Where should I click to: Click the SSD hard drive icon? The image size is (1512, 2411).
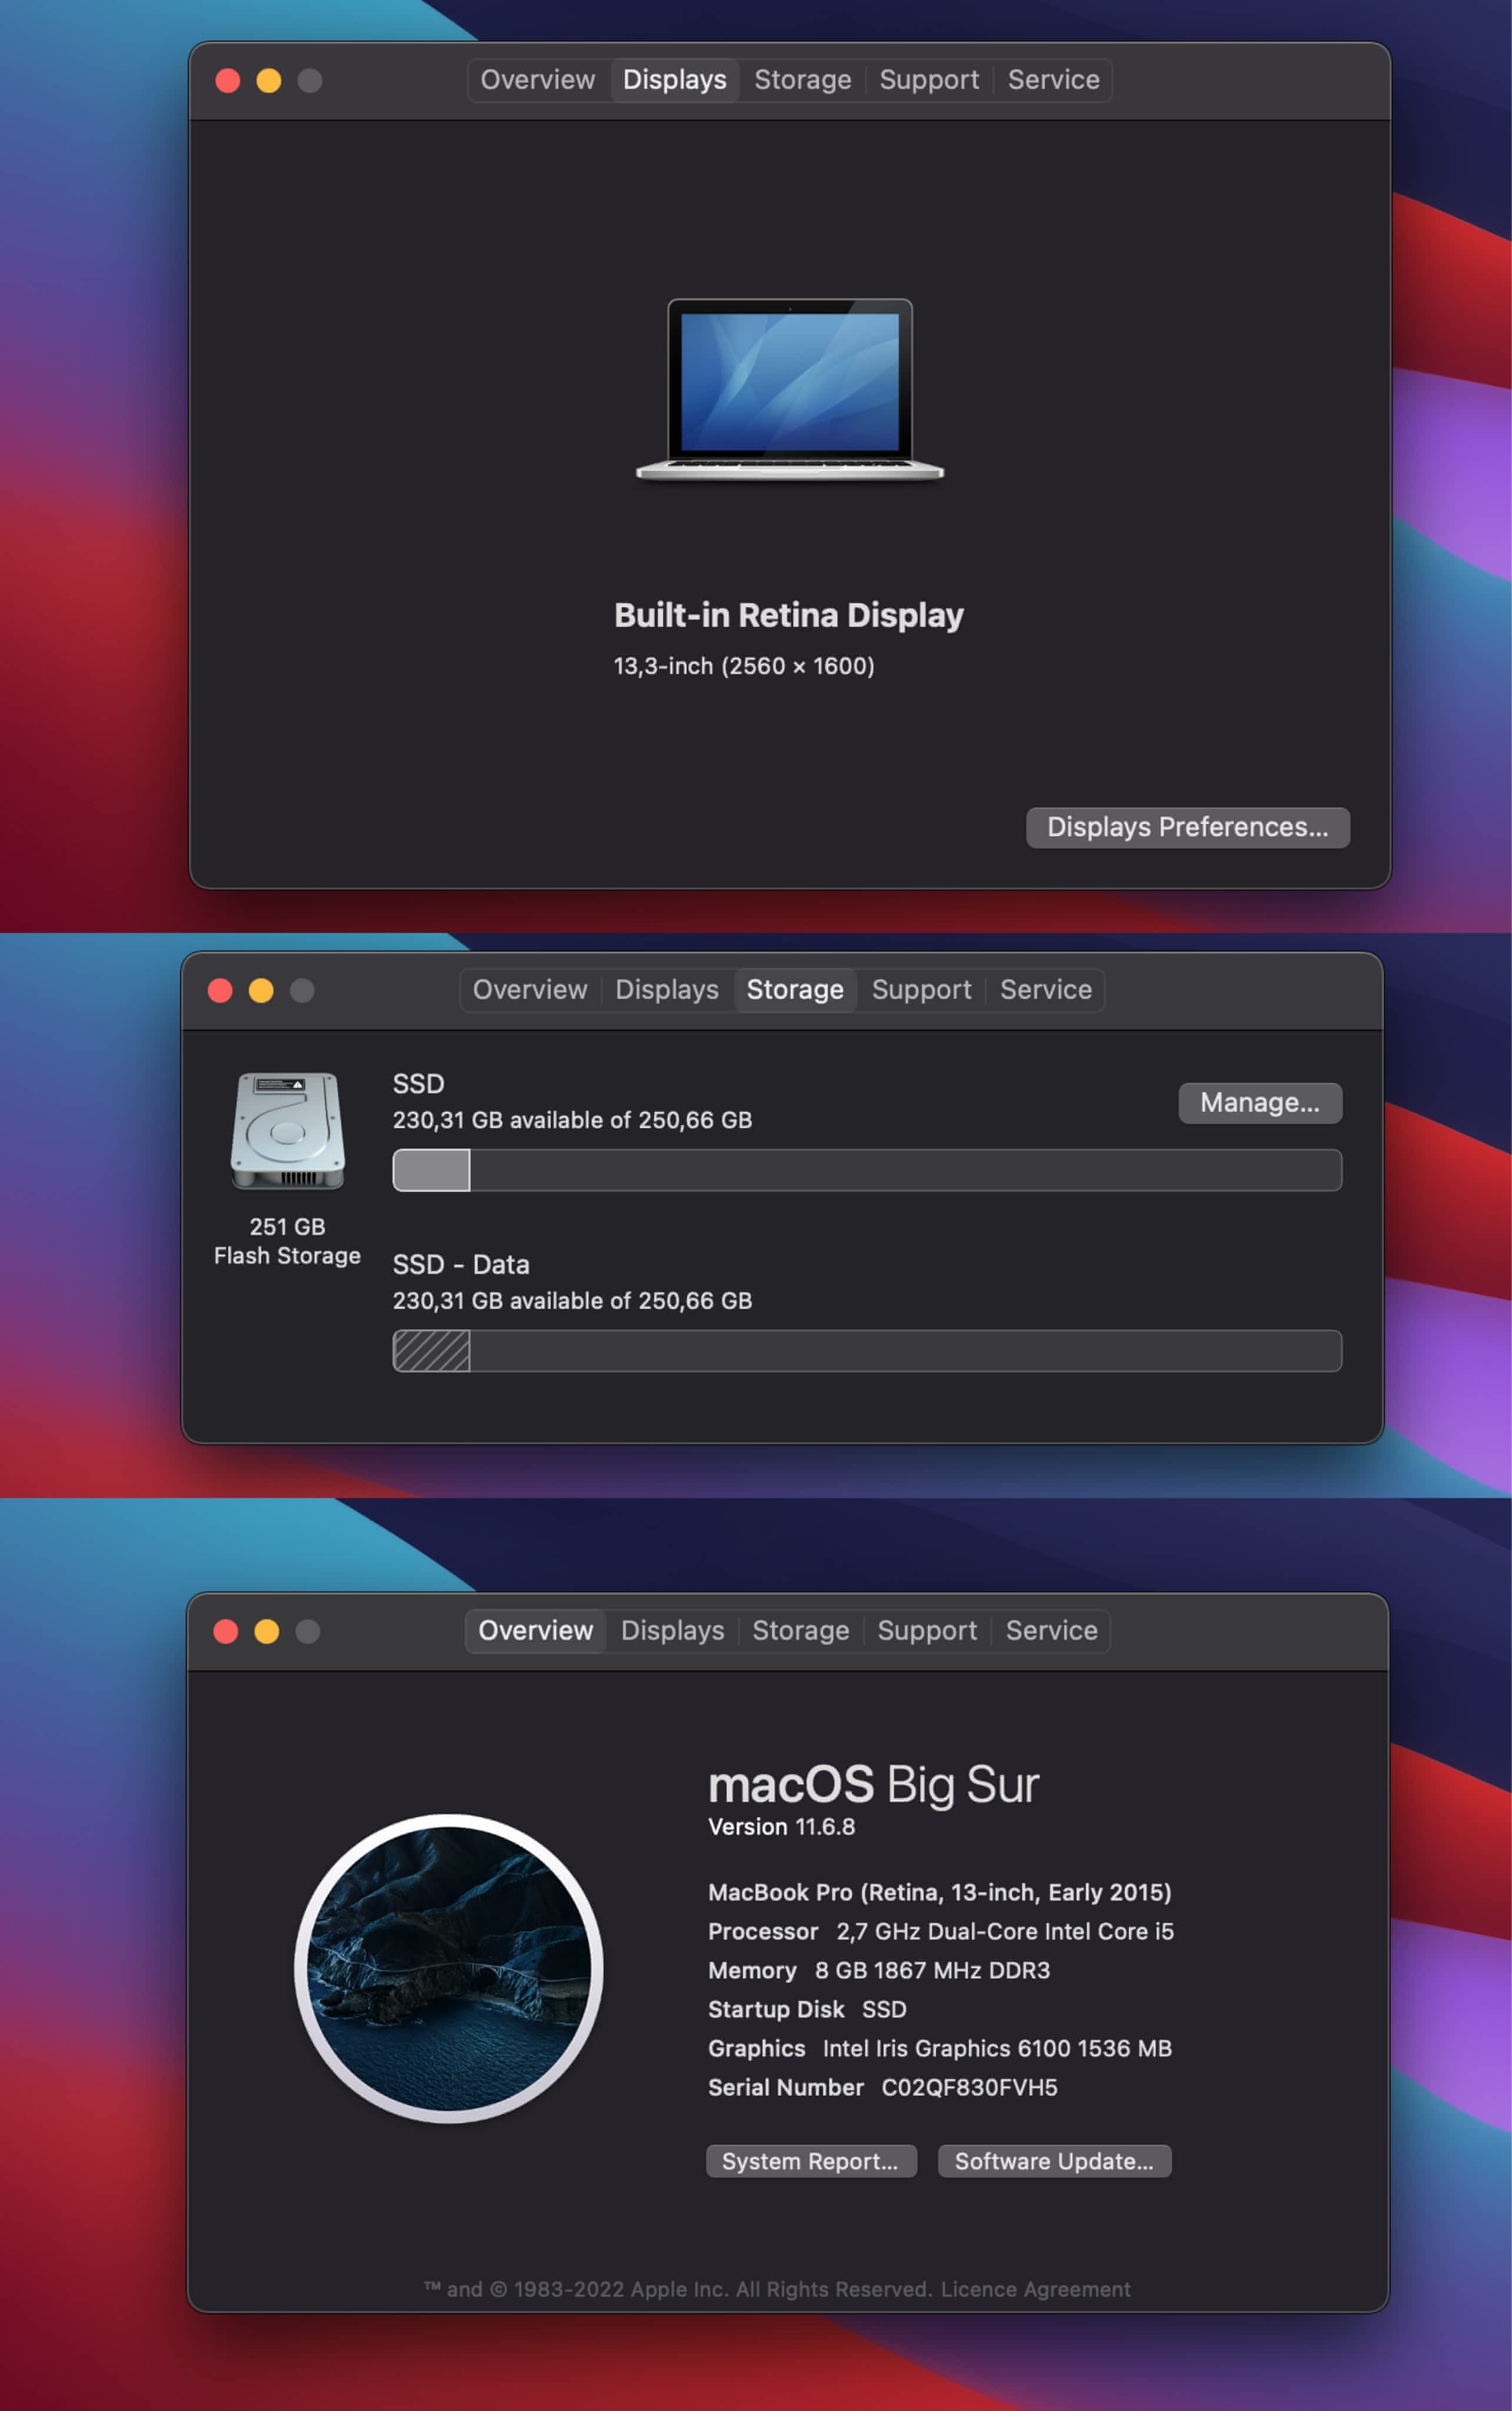pyautogui.click(x=288, y=1131)
